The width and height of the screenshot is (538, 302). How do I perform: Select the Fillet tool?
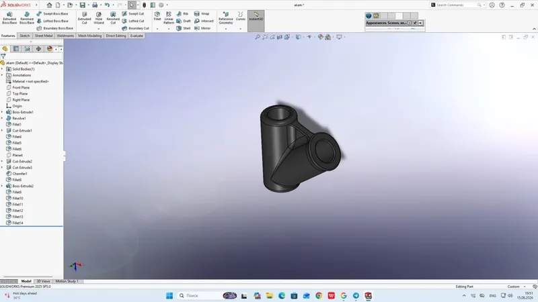[x=157, y=16]
